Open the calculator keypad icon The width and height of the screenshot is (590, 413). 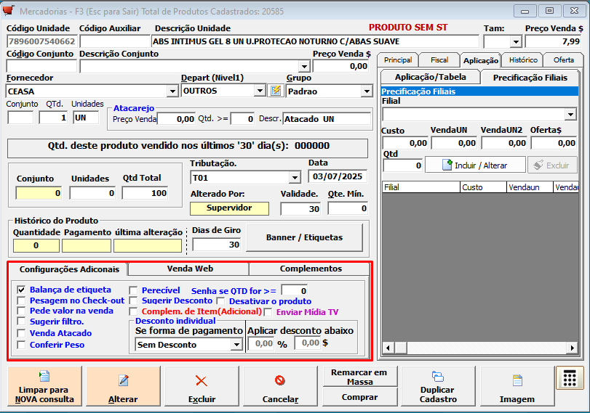coord(570,378)
